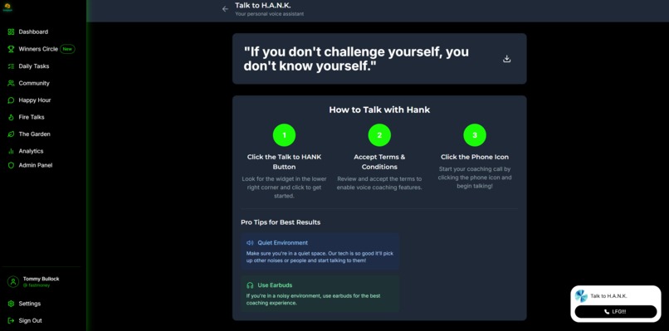
Task: Click the app logo at top of sidebar
Action: point(7,7)
